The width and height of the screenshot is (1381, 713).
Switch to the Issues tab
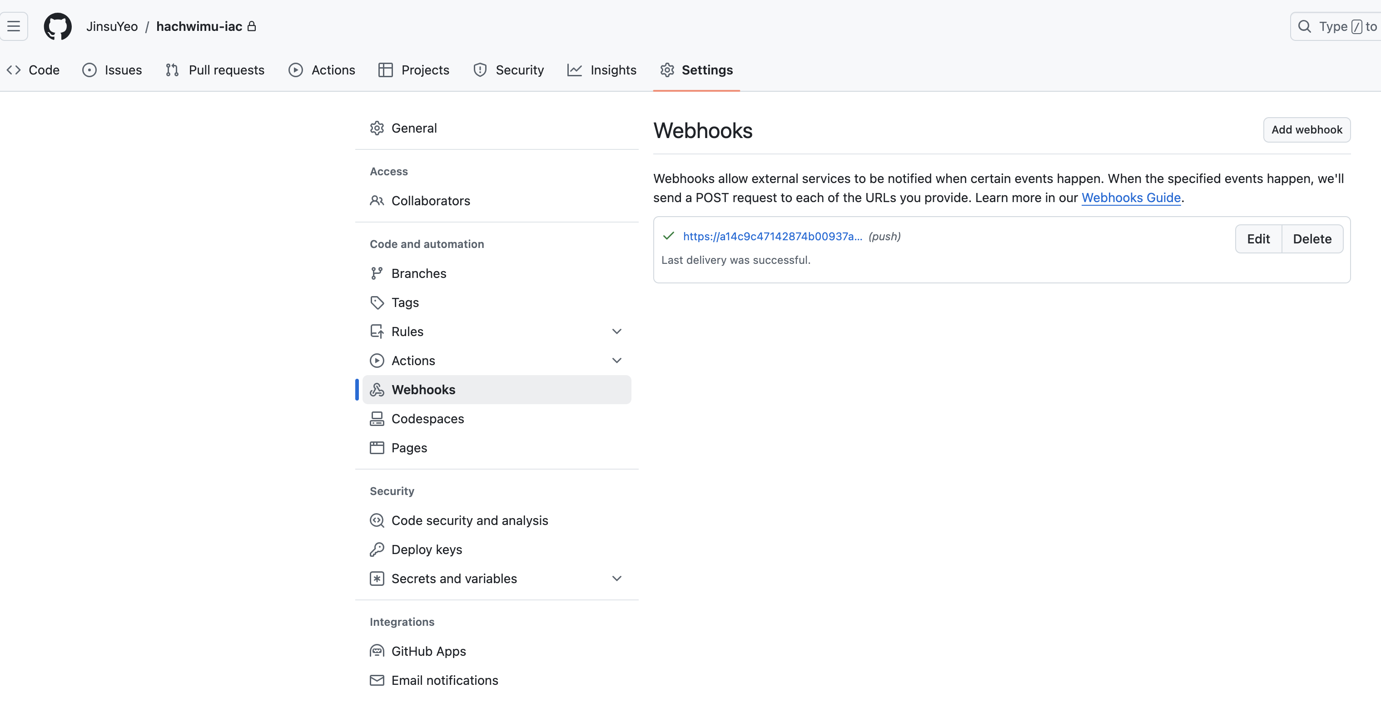click(112, 69)
